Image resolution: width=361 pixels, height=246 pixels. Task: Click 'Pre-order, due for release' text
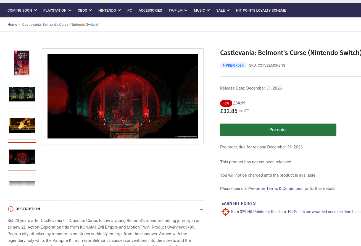pyautogui.click(x=261, y=147)
